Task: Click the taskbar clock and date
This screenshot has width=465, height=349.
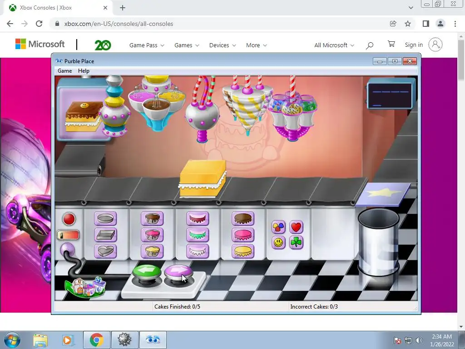Action: [x=442, y=340]
